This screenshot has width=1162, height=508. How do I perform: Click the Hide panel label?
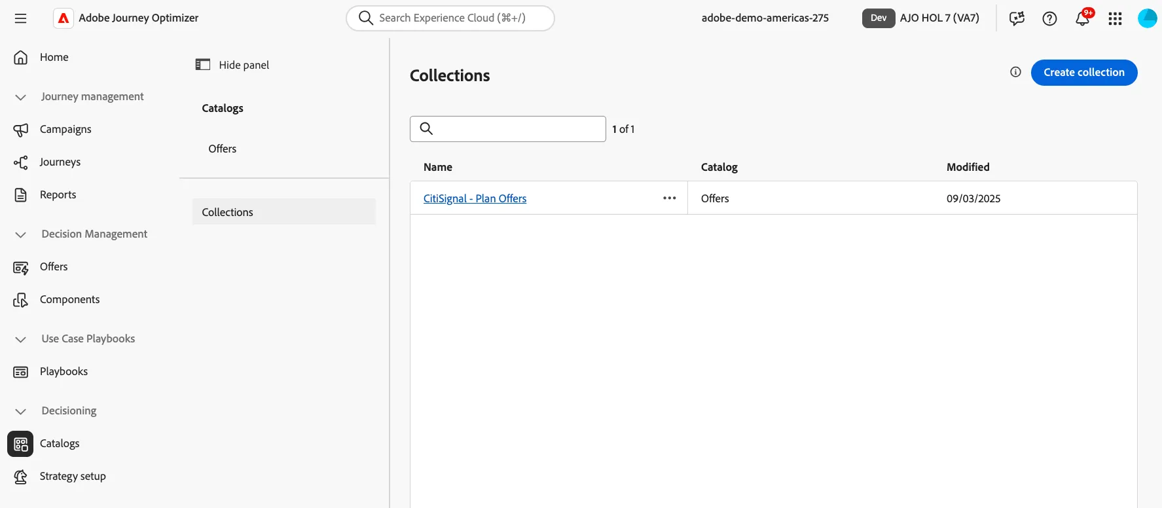244,65
